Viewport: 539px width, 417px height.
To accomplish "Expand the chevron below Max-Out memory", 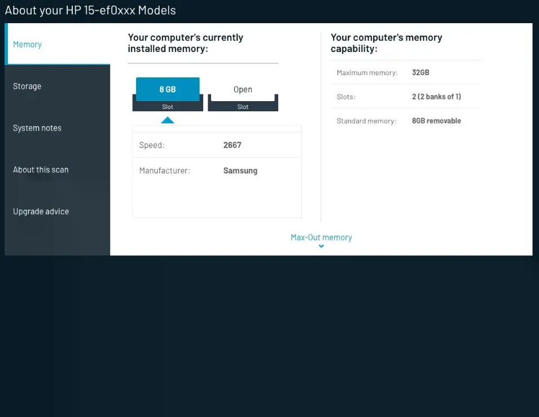I will point(321,246).
